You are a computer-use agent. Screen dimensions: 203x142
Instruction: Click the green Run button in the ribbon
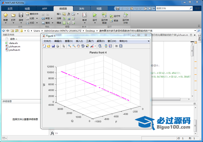tap(95, 15)
